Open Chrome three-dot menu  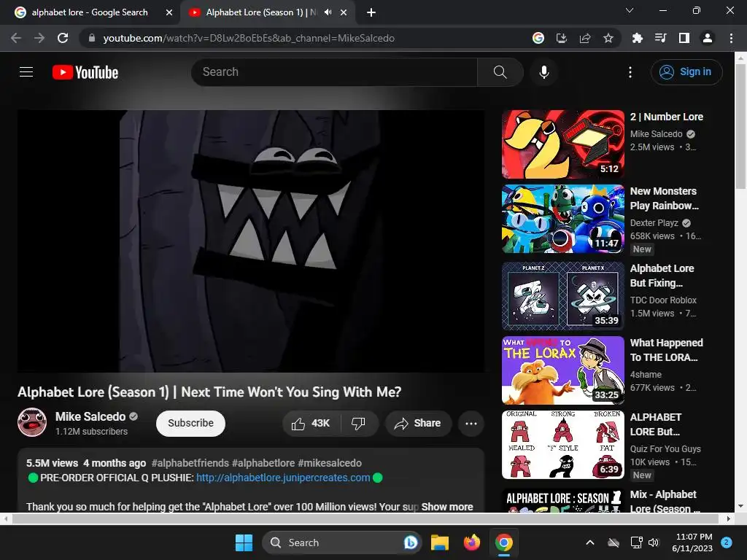point(731,38)
